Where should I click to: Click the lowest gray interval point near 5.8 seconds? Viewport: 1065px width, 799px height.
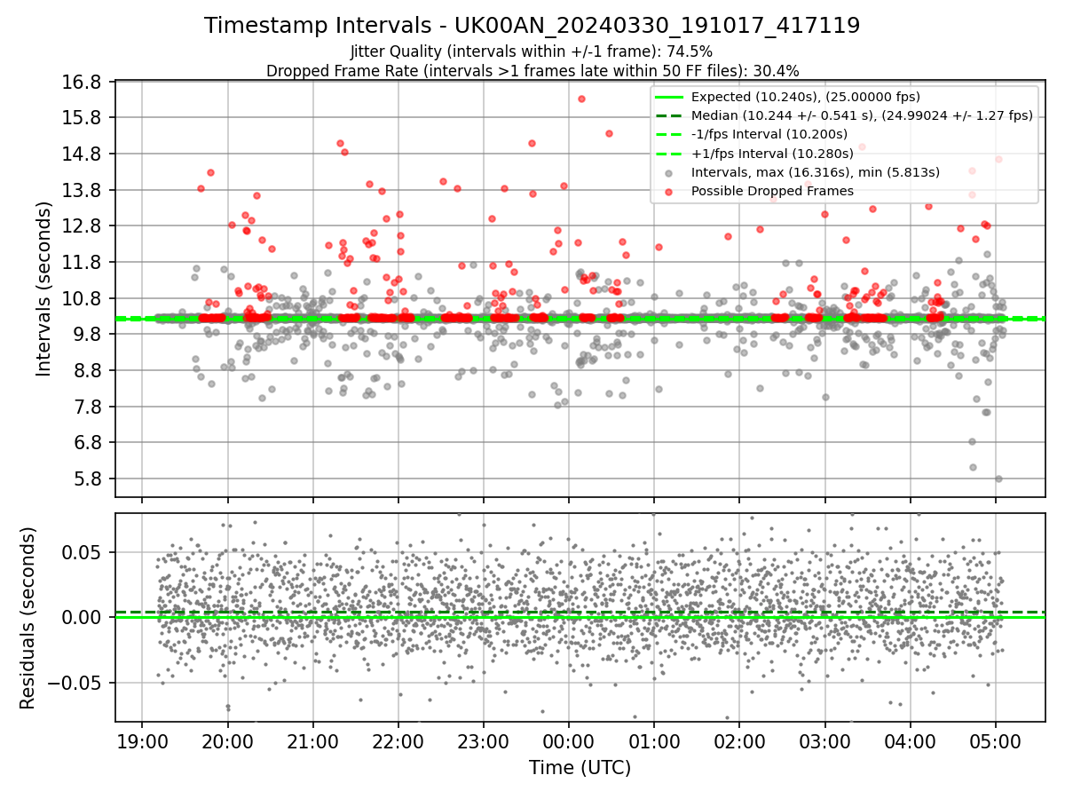(998, 479)
